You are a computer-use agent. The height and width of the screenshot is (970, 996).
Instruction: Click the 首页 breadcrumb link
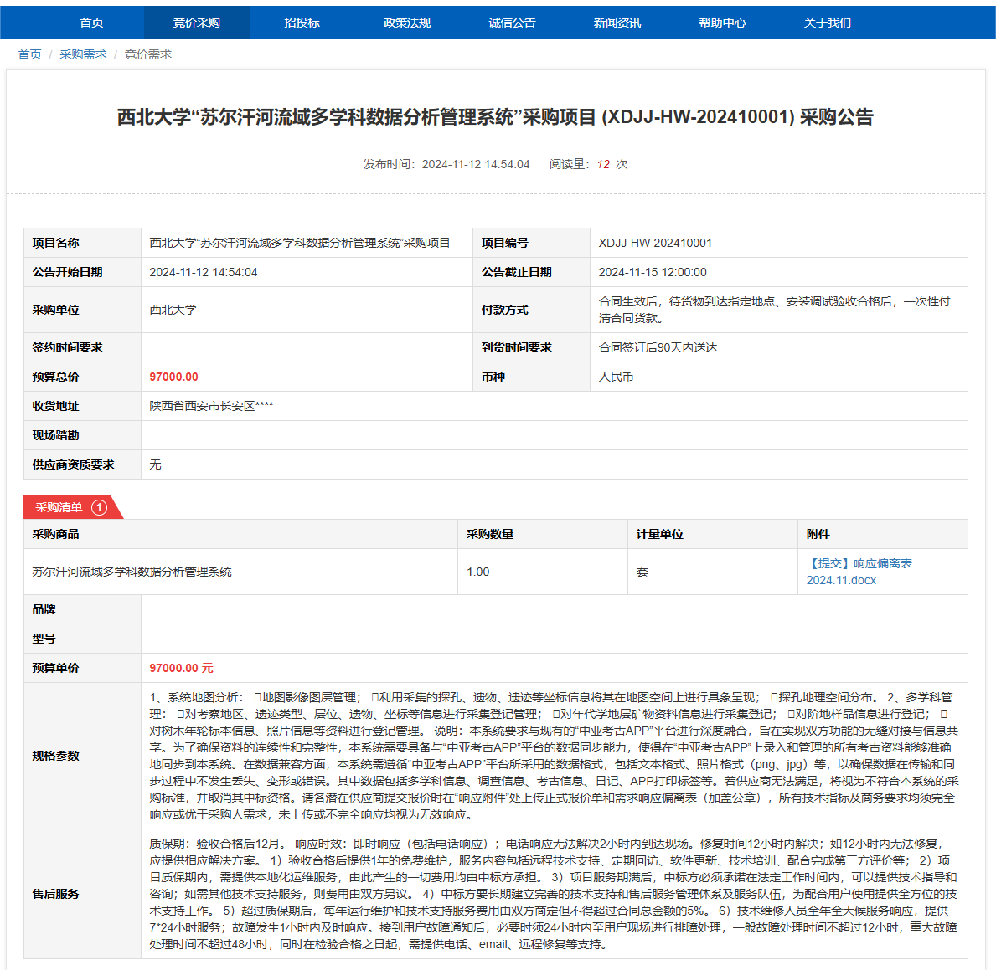pos(29,54)
